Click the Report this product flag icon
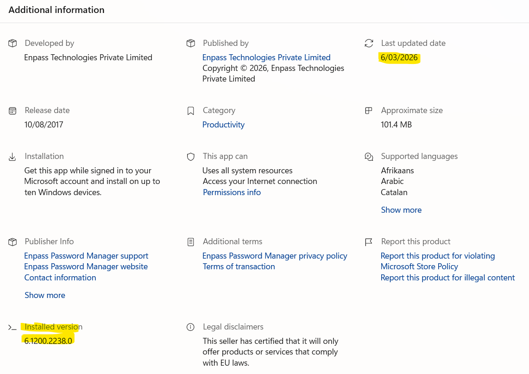 coord(369,242)
